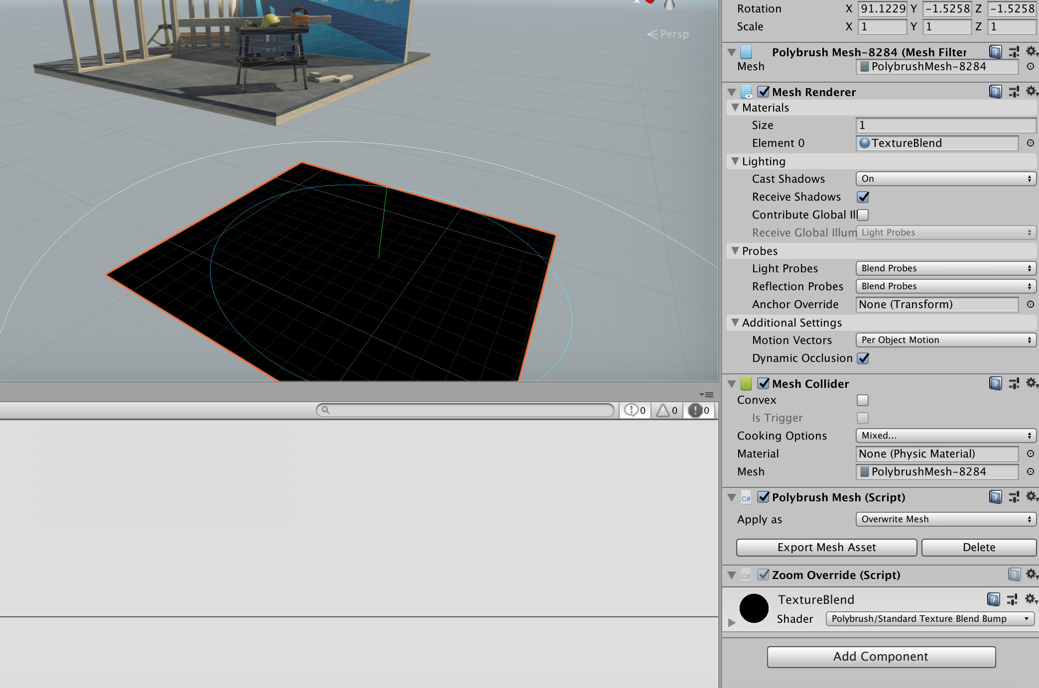Open the object picker for Element 0 material
Screen dimensions: 1039x688
pos(1030,143)
